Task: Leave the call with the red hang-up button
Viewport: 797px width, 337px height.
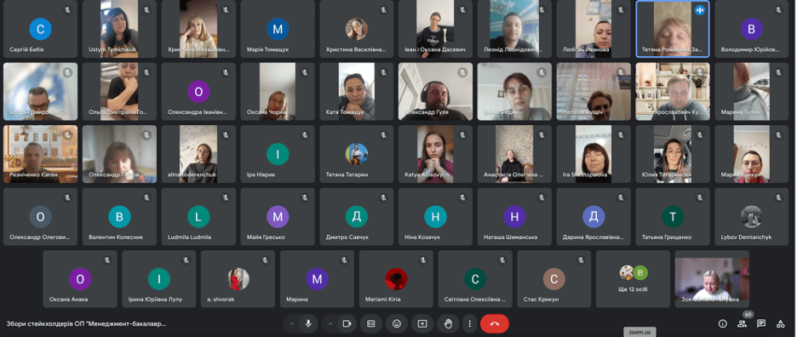Action: [x=495, y=323]
